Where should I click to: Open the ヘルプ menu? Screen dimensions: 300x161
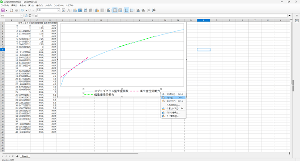(70, 6)
